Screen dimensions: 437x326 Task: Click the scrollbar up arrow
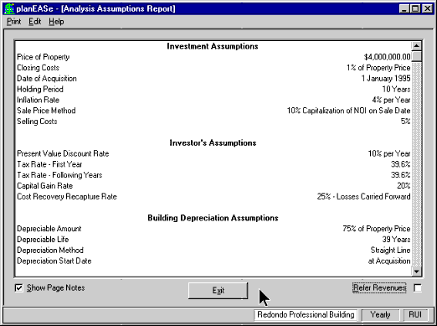[416, 46]
